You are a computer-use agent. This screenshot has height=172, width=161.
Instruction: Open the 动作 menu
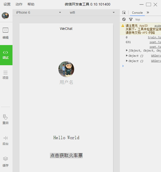coord(19,4)
